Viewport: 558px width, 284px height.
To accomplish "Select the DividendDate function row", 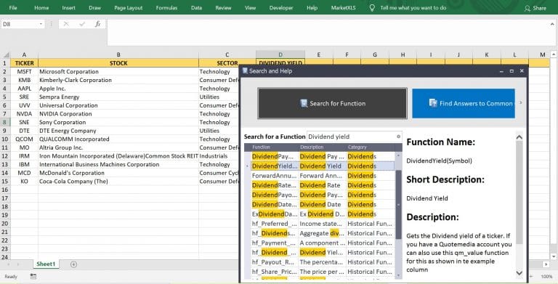I will coord(323,204).
